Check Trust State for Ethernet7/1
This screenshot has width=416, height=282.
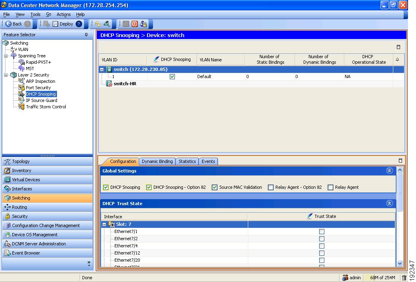click(x=322, y=231)
